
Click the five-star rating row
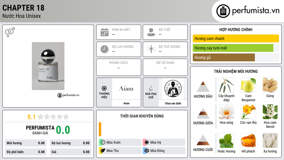pos(53,117)
